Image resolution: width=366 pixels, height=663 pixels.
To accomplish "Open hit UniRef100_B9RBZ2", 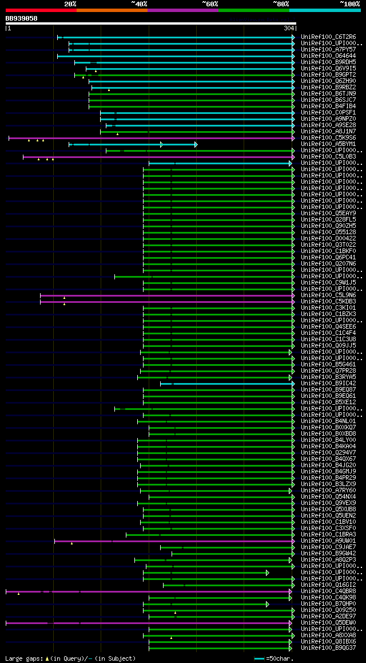I will (328, 88).
